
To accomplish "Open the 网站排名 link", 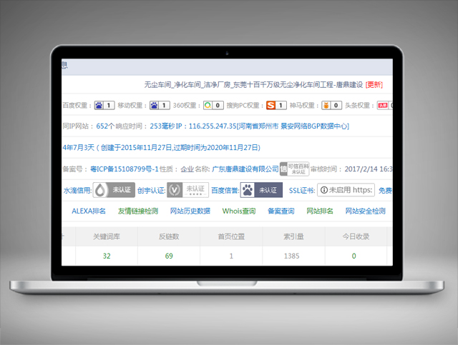I will point(320,211).
